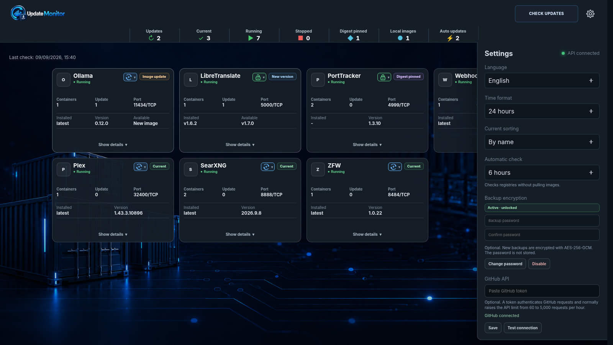Click the GitHub connected status text
The image size is (613, 345).
tap(502, 316)
